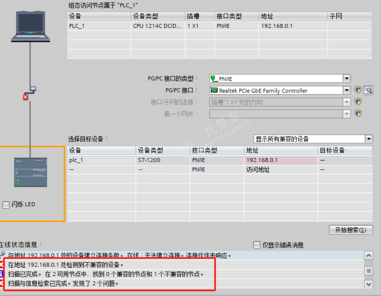Click the 插槽 column header

click(199, 16)
